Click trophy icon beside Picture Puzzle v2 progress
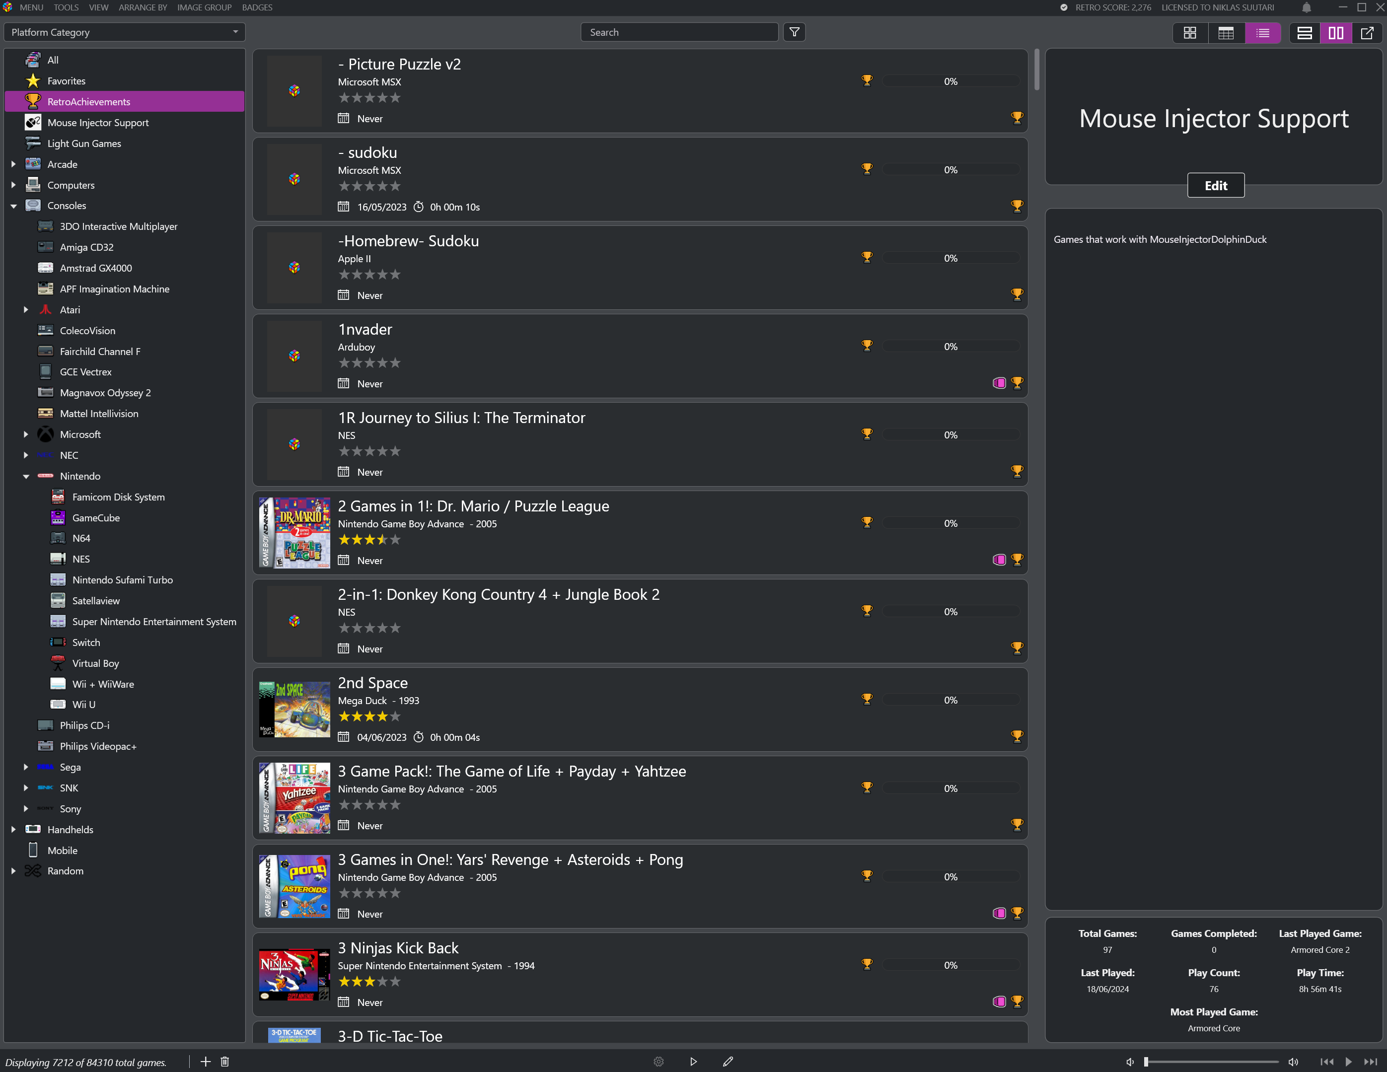1387x1072 pixels. pyautogui.click(x=867, y=80)
